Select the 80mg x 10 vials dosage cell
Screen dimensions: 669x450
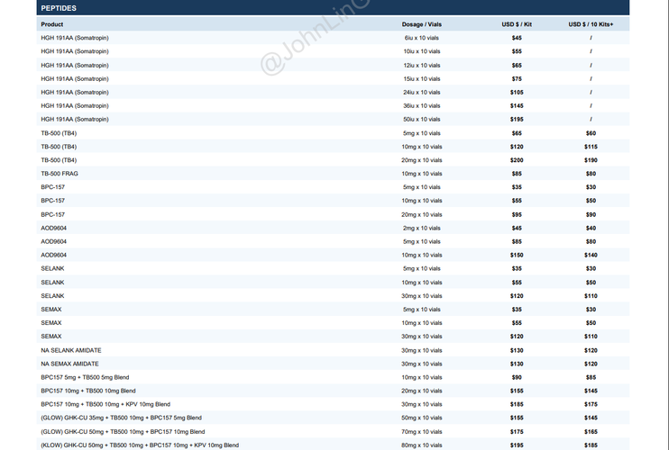(x=422, y=445)
